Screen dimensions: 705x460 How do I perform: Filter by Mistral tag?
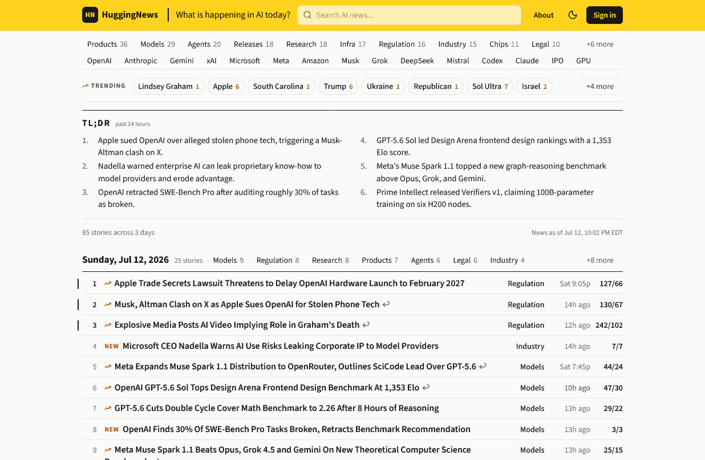458,60
